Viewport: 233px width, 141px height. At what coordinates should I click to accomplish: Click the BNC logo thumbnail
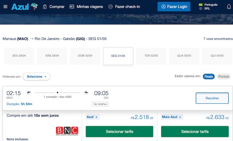67,131
